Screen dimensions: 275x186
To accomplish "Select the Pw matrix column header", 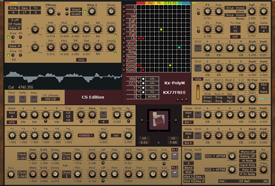I will 150,3.
